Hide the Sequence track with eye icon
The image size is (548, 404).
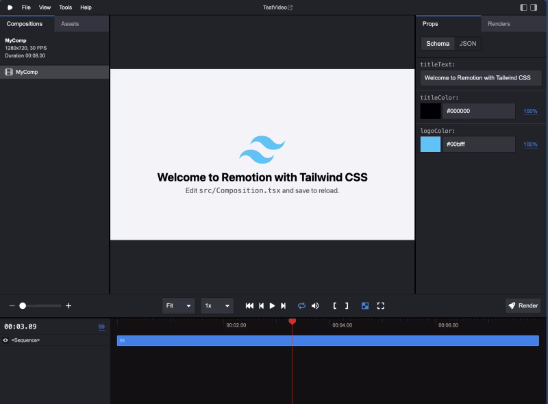click(5, 340)
